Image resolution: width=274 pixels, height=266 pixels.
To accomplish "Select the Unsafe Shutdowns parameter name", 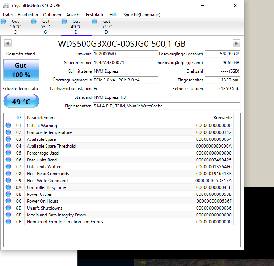I will click(x=45, y=208).
